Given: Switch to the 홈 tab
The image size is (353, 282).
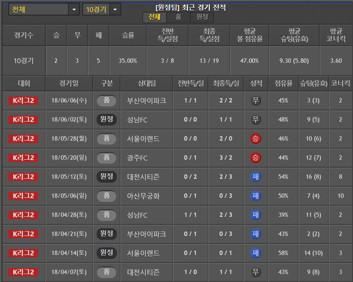Looking at the screenshot, I should click(178, 17).
